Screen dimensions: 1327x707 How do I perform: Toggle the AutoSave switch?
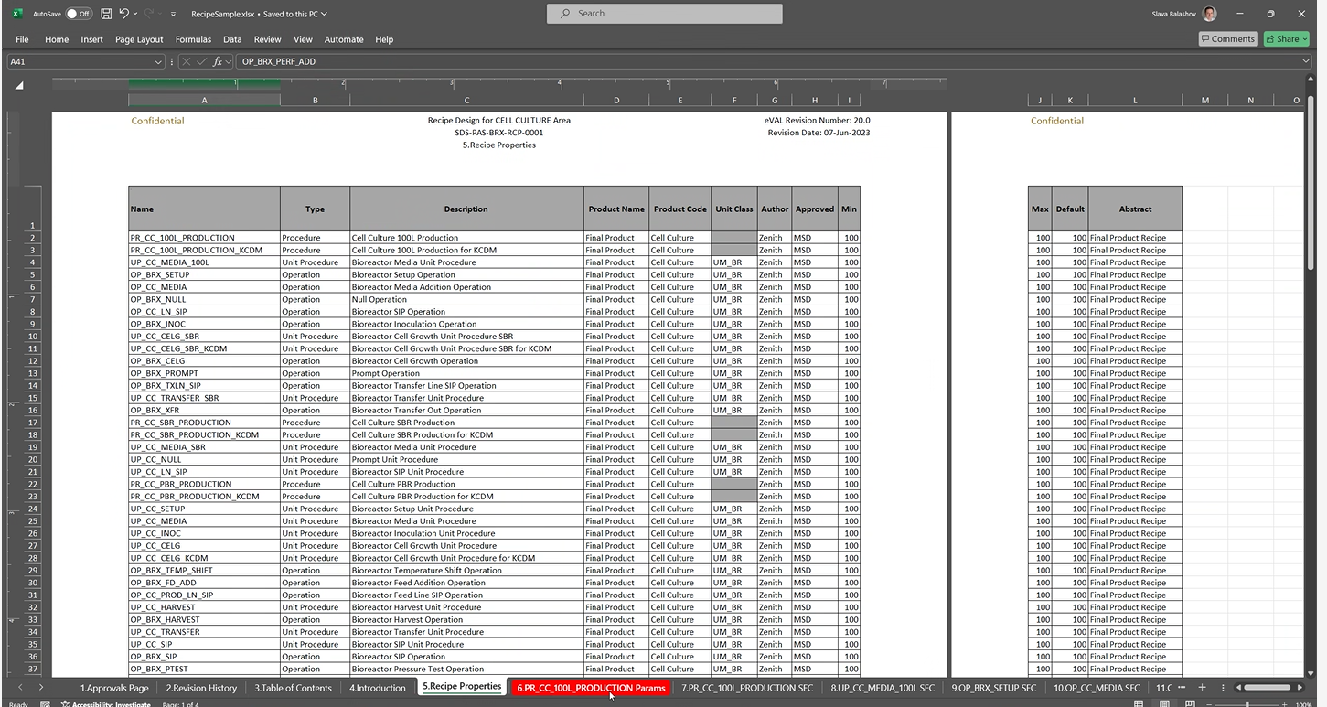pyautogui.click(x=78, y=14)
